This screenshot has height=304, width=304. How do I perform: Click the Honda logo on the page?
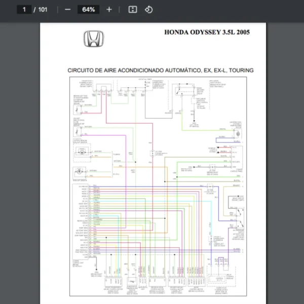click(93, 39)
